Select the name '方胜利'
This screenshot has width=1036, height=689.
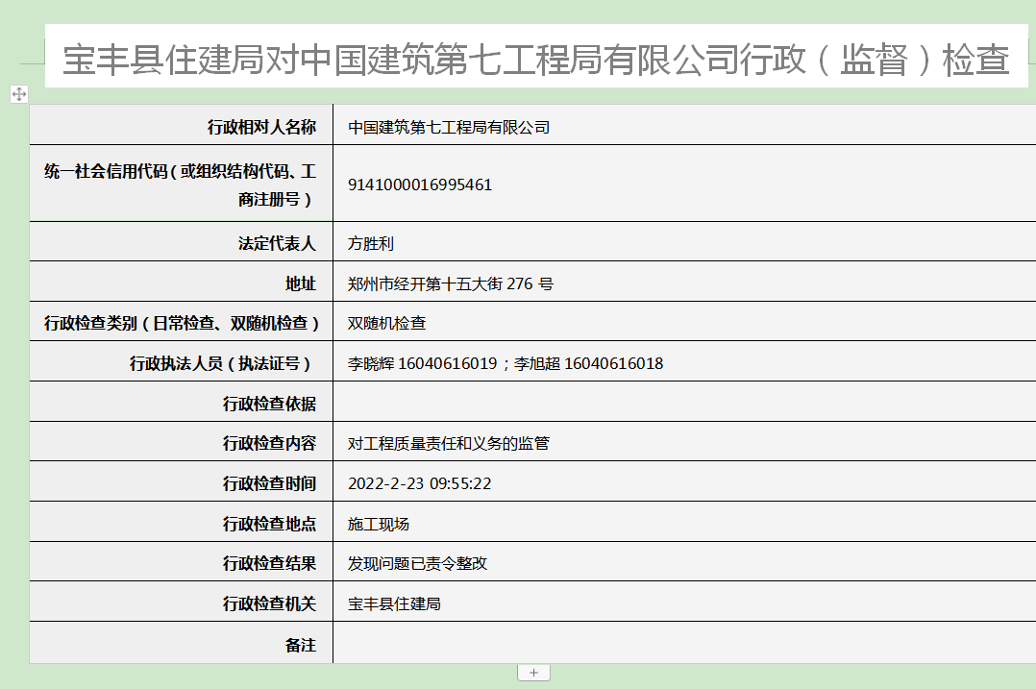point(371,244)
